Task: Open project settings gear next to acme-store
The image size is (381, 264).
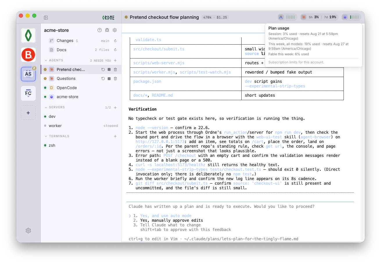Action: tap(115, 30)
